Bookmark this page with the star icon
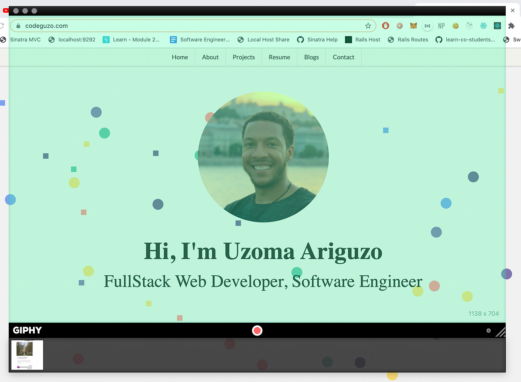Screen dimensions: 521x382 point(368,26)
